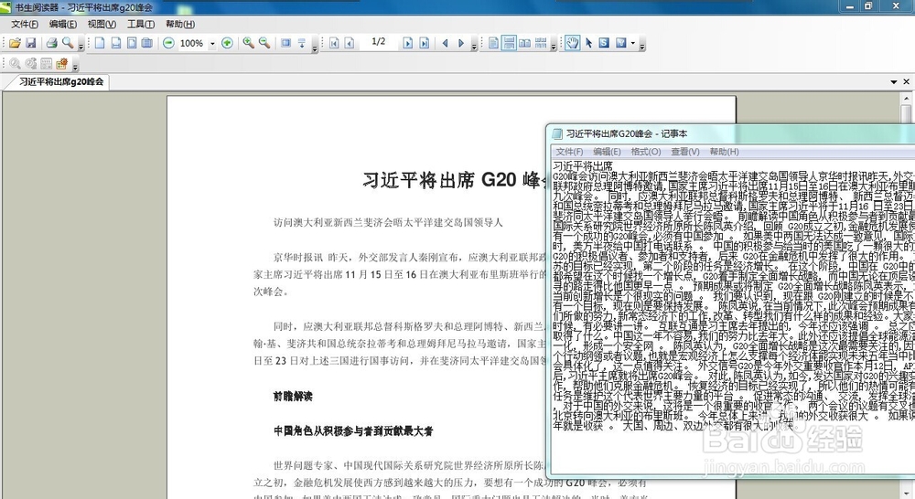Open Notepad's 格式(O) menu
The height and width of the screenshot is (499, 915).
click(x=645, y=152)
